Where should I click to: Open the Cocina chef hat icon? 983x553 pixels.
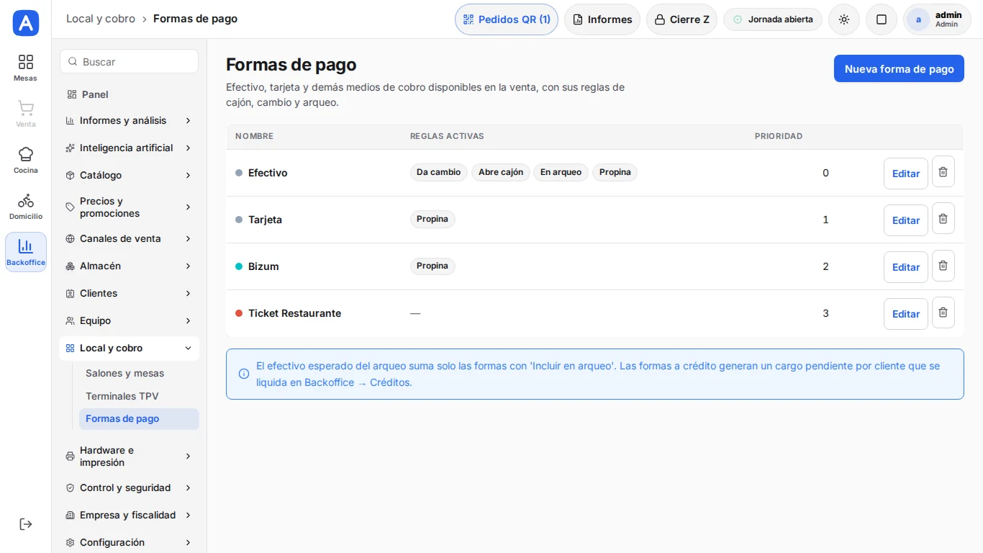(x=26, y=160)
